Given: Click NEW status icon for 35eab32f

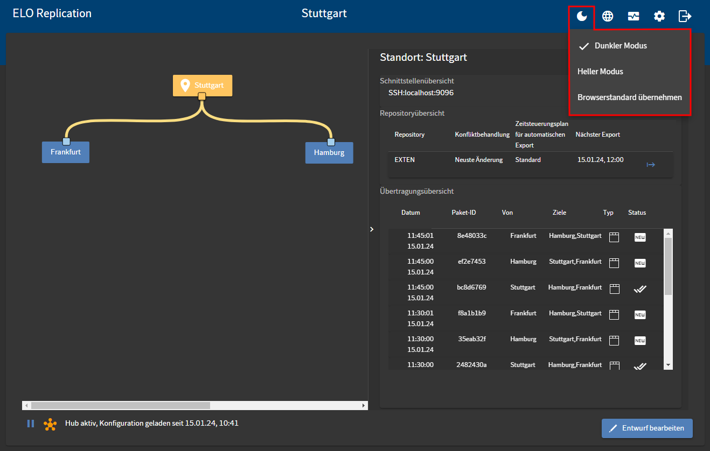Looking at the screenshot, I should click(640, 341).
